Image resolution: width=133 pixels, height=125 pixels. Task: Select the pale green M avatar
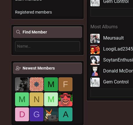[x=51, y=99]
